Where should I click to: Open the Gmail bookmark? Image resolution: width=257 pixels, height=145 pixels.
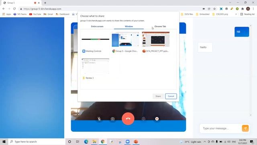tap(48, 14)
